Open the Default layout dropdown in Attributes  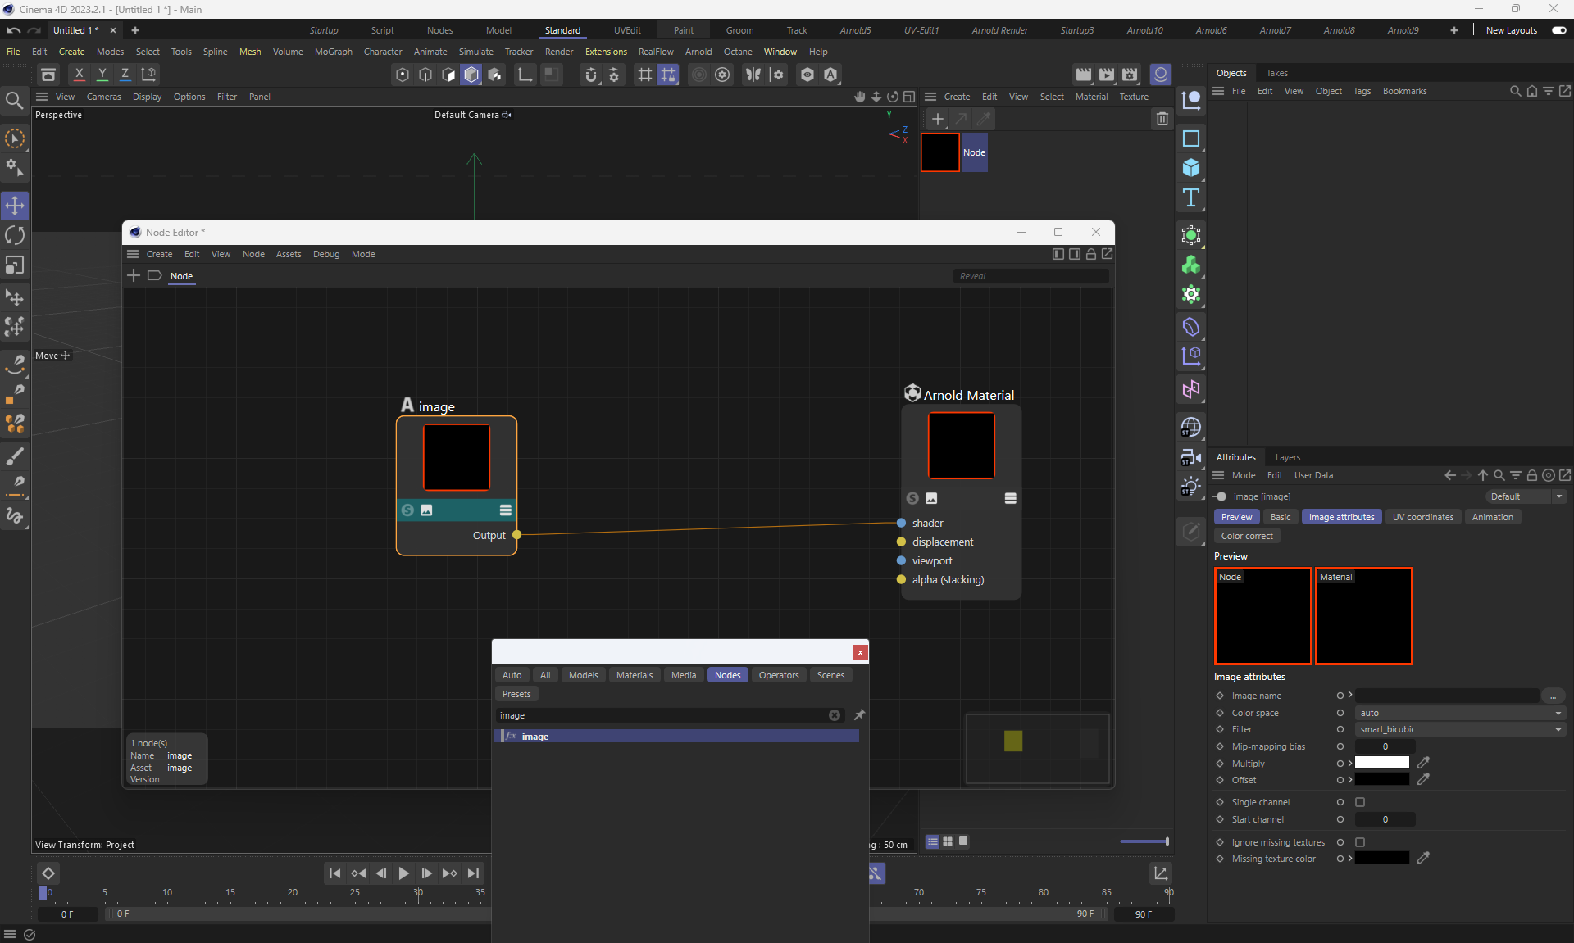1525,496
